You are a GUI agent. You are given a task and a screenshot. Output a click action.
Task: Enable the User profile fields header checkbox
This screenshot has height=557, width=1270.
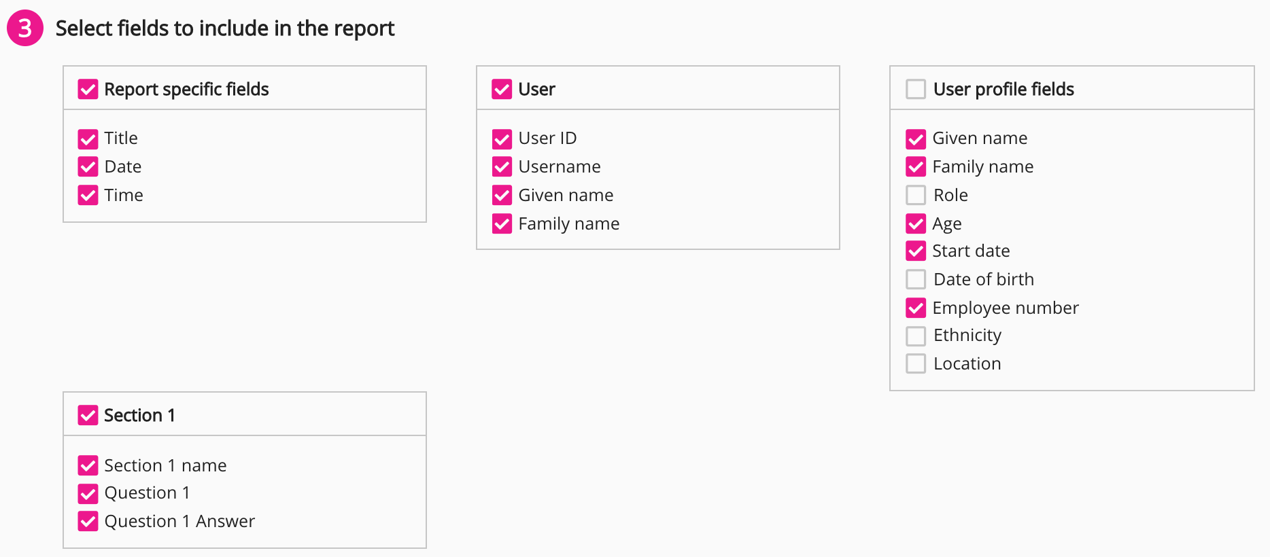[x=915, y=88]
